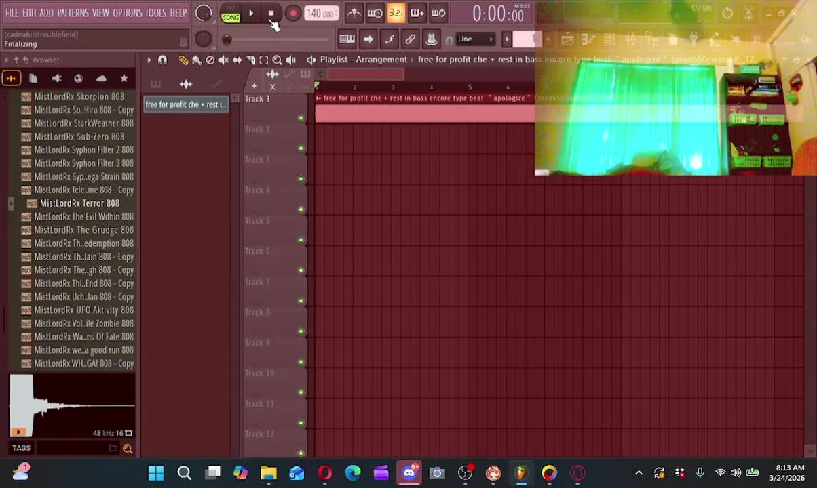817x488 pixels.
Task: Open the PATTERNS menu
Action: pyautogui.click(x=73, y=13)
